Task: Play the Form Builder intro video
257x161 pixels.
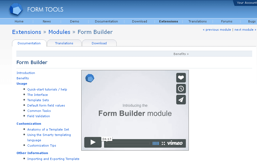Action: pos(93,142)
